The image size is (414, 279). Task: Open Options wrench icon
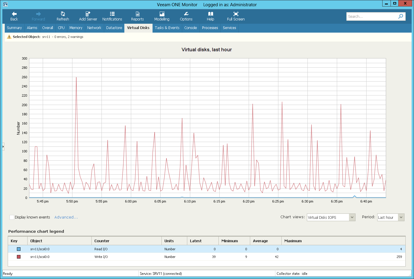point(186,14)
